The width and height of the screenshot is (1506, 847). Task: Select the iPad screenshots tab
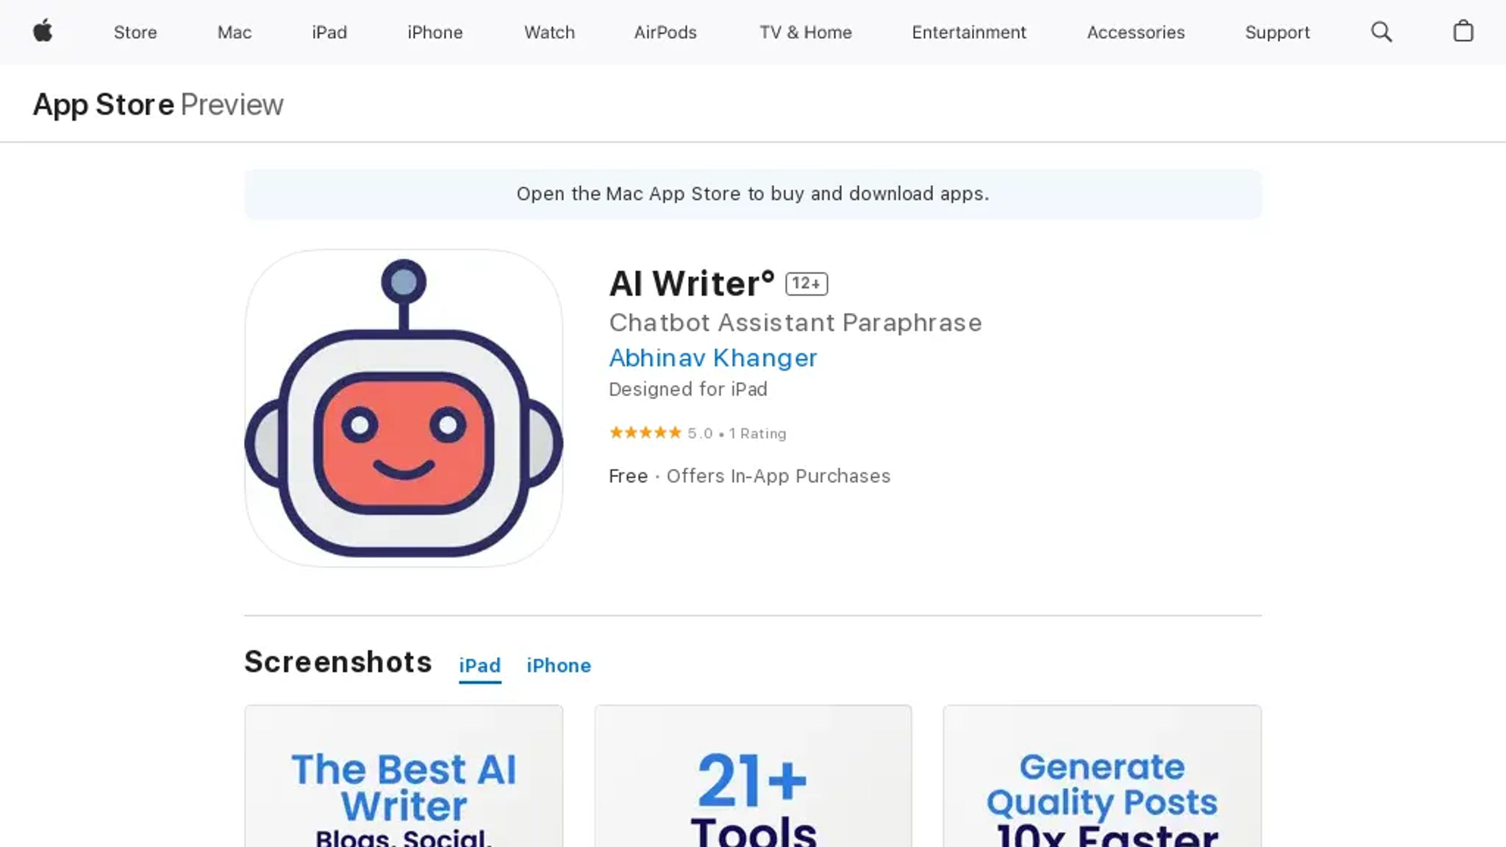coord(479,665)
